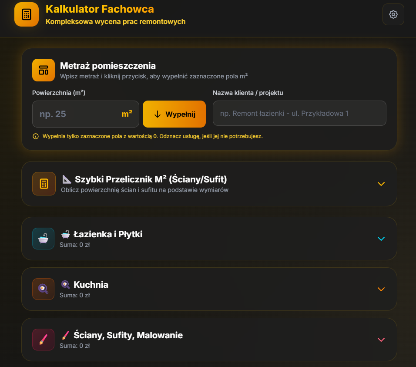Click the magnifier emoji beside the Kuchnia heading
Image resolution: width=416 pixels, height=367 pixels.
click(66, 285)
